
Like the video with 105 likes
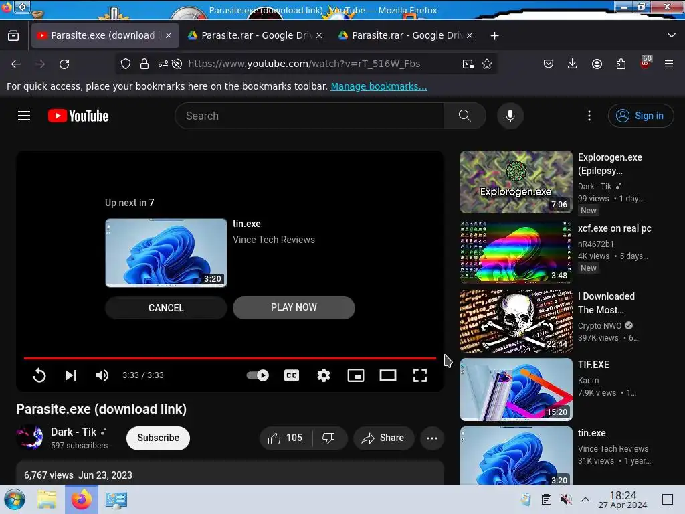coord(286,438)
